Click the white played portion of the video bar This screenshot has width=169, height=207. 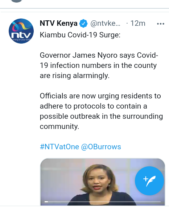46,202
